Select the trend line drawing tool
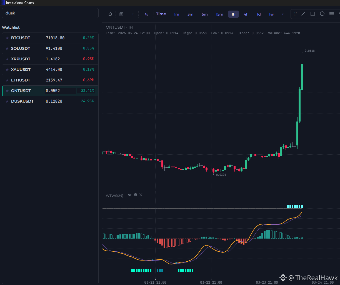This screenshot has height=285, width=340. tap(303, 14)
